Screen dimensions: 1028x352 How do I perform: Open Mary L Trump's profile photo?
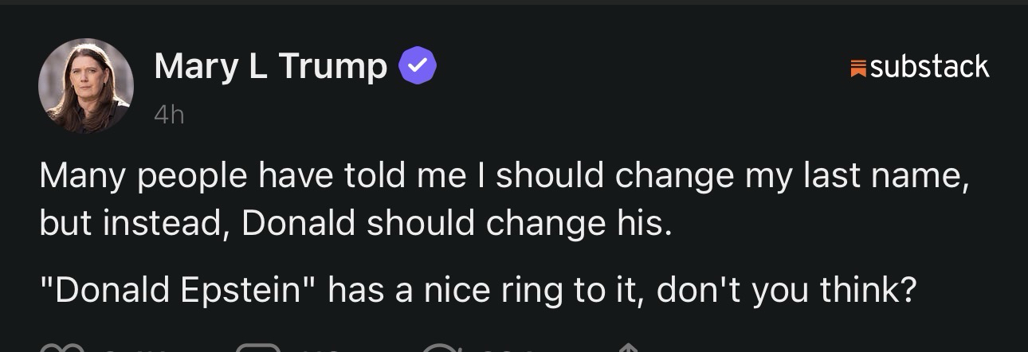(85, 86)
